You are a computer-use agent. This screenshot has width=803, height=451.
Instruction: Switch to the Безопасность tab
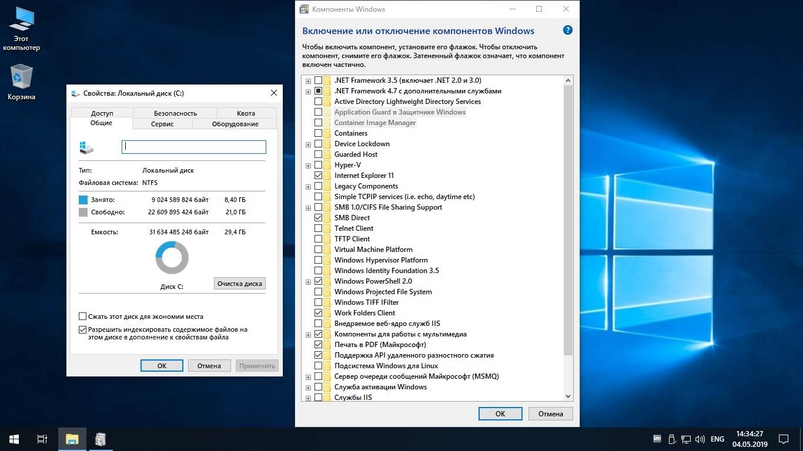click(175, 113)
